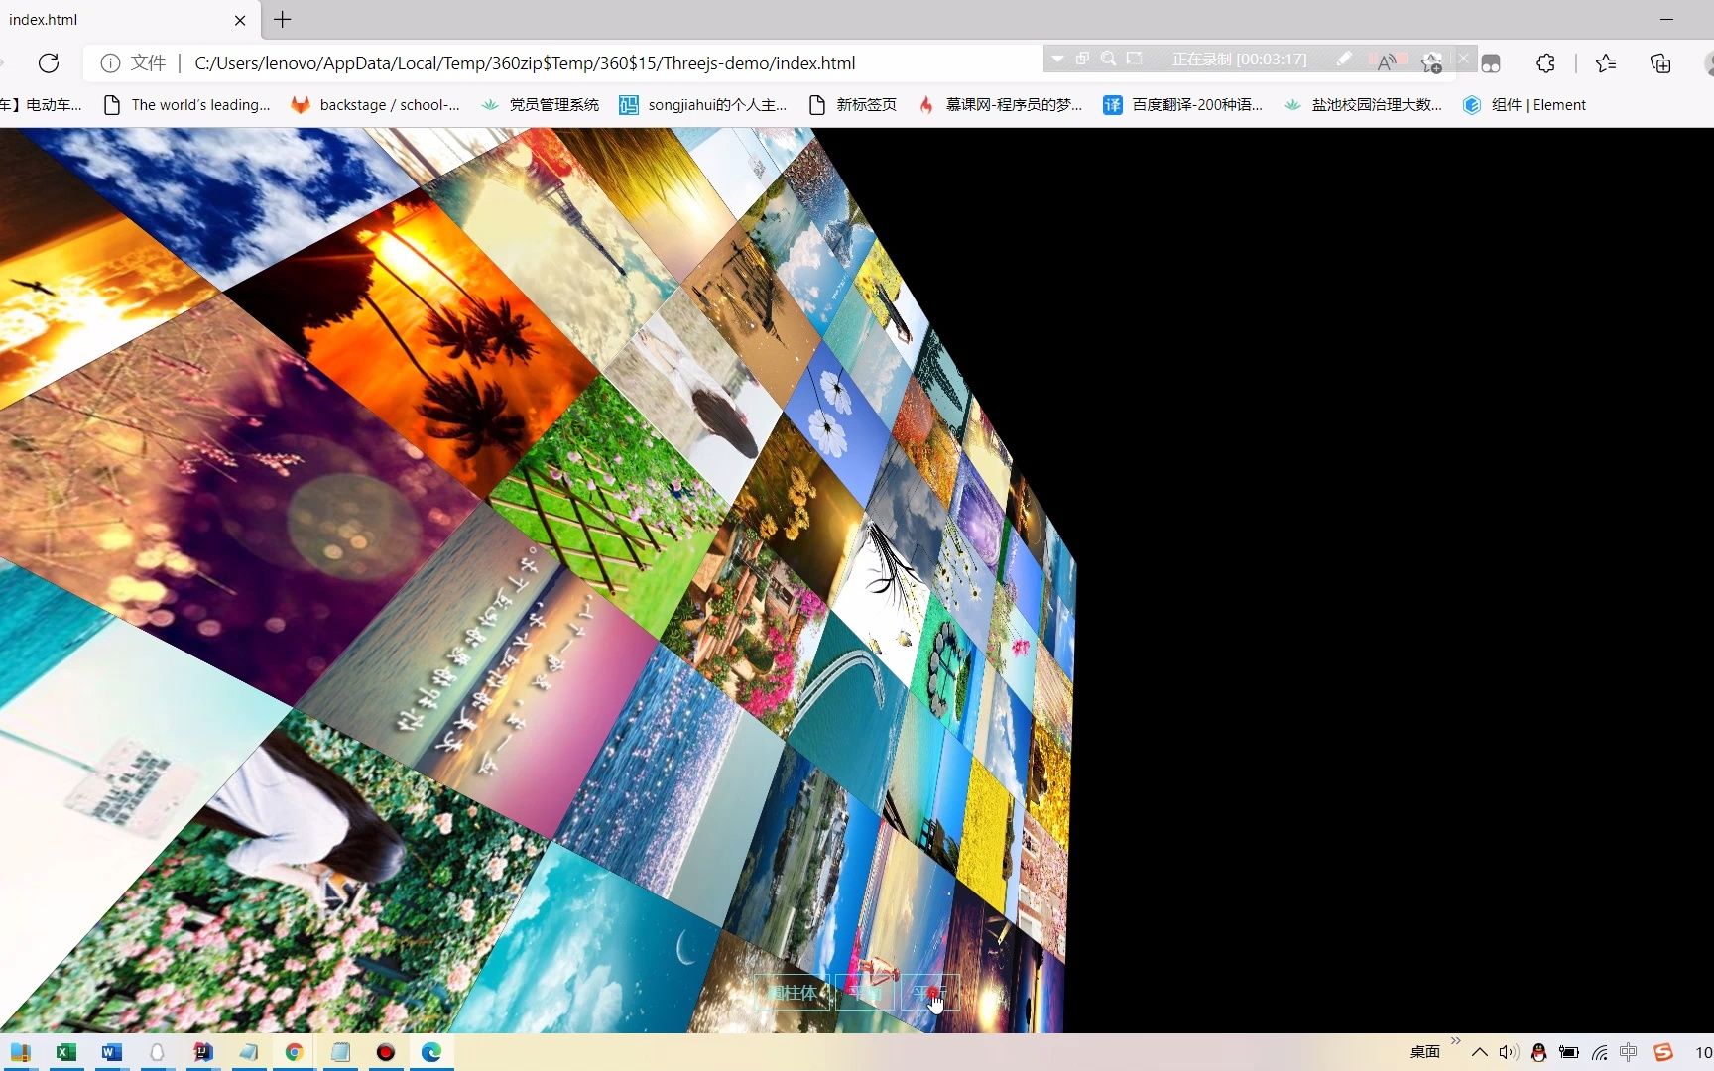The image size is (1714, 1071).
Task: Open the 百度翻译-200种语... bookmark
Action: 1183,105
